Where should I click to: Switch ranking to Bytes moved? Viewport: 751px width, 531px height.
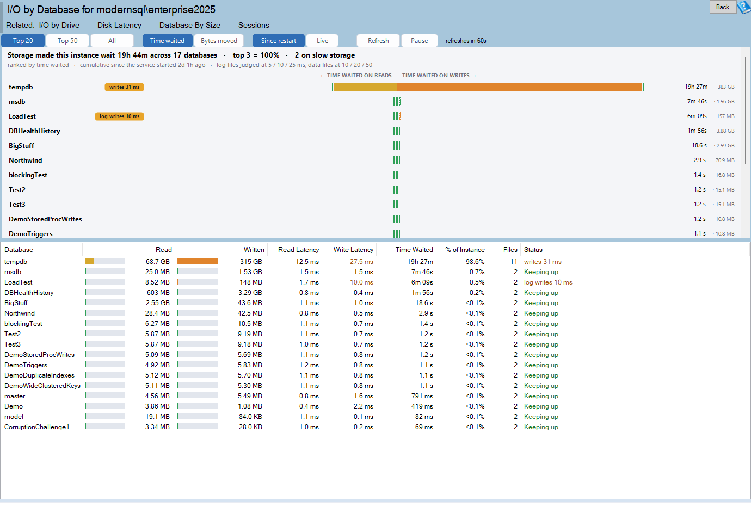[x=219, y=41]
